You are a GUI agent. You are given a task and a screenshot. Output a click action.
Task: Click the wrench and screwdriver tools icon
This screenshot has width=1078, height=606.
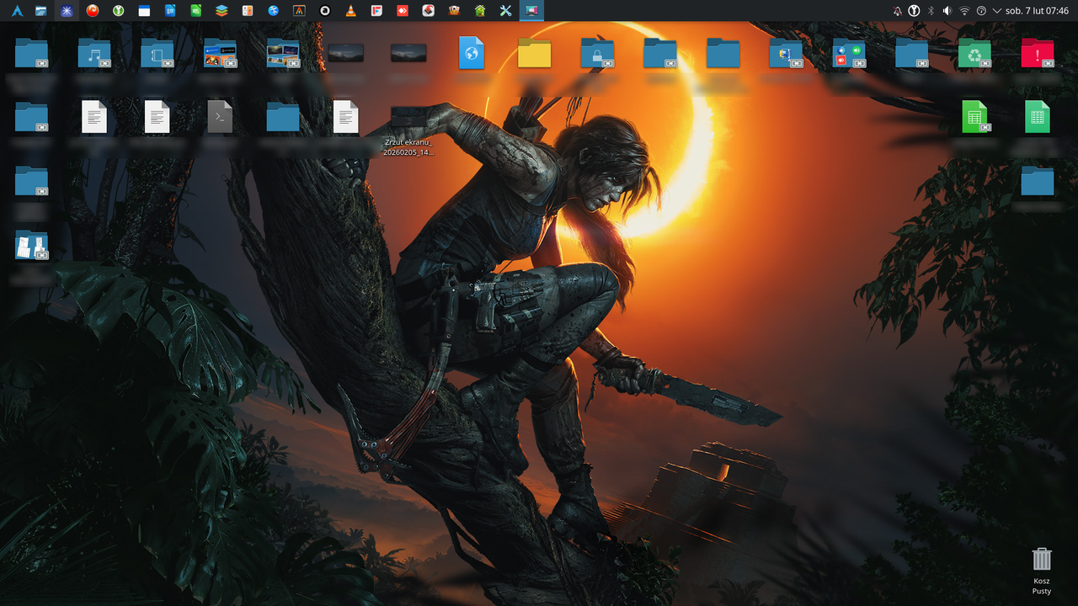505,11
